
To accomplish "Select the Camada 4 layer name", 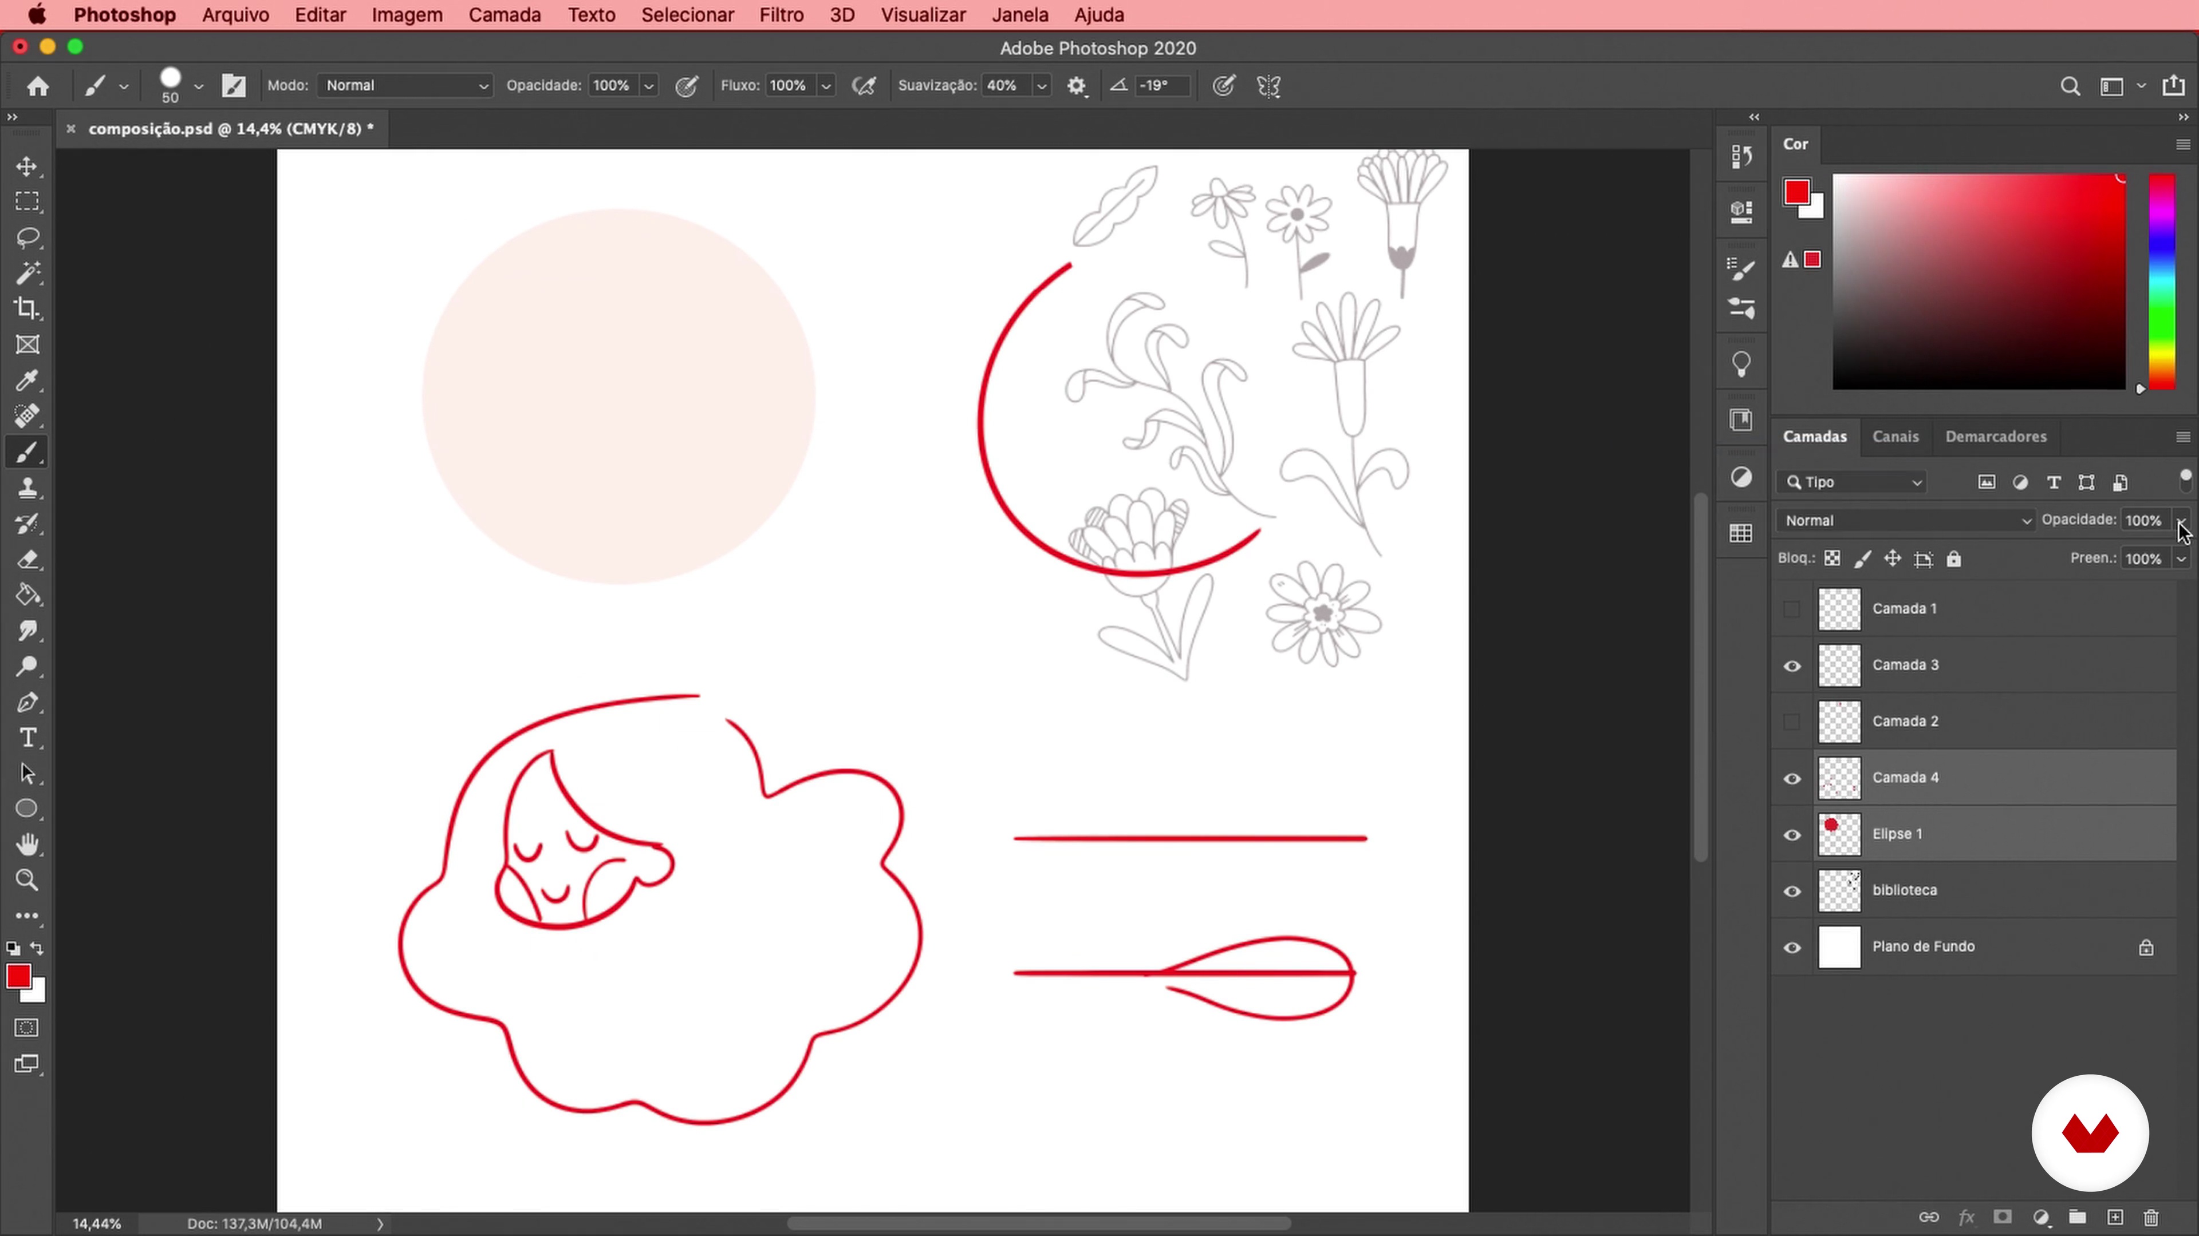I will pos(1905,778).
